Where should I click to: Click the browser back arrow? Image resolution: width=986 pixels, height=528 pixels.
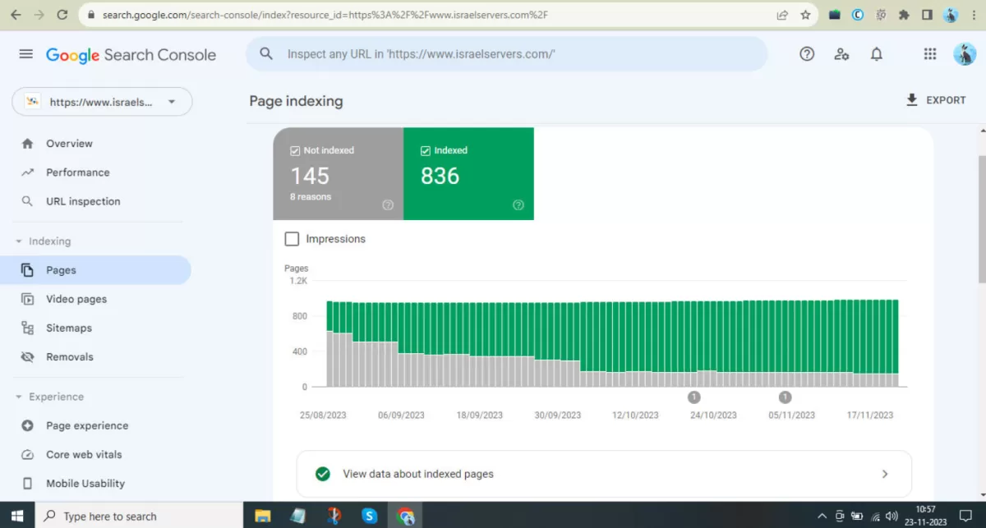[x=16, y=15]
